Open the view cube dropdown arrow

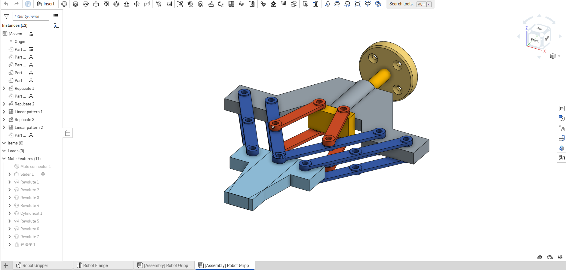tap(559, 56)
